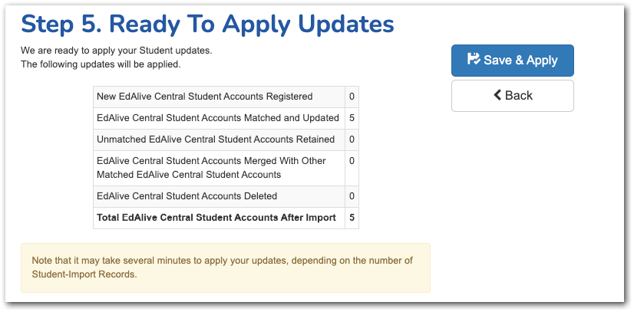This screenshot has width=634, height=312.
Task: Select the Unmatched Student Accounts Retained row
Action: point(226,140)
